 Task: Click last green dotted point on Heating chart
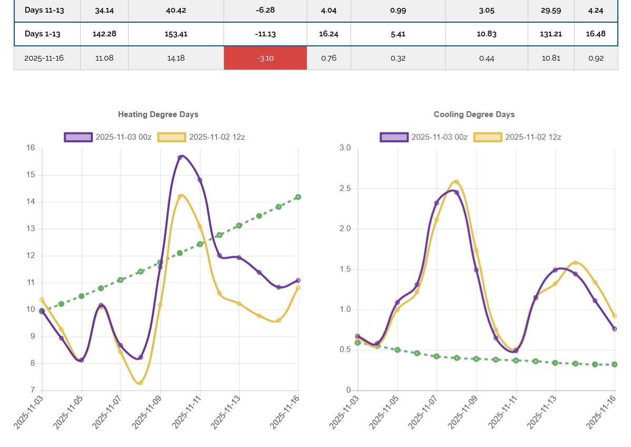pos(298,197)
